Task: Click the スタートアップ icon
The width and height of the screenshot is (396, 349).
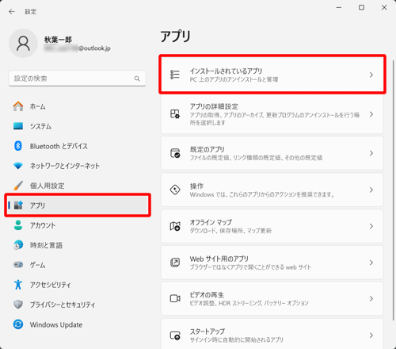Action: (175, 336)
